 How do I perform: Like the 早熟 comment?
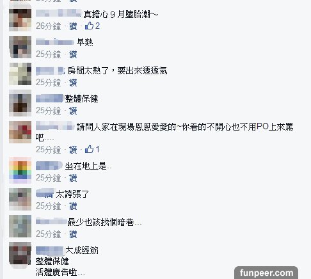click(73, 54)
